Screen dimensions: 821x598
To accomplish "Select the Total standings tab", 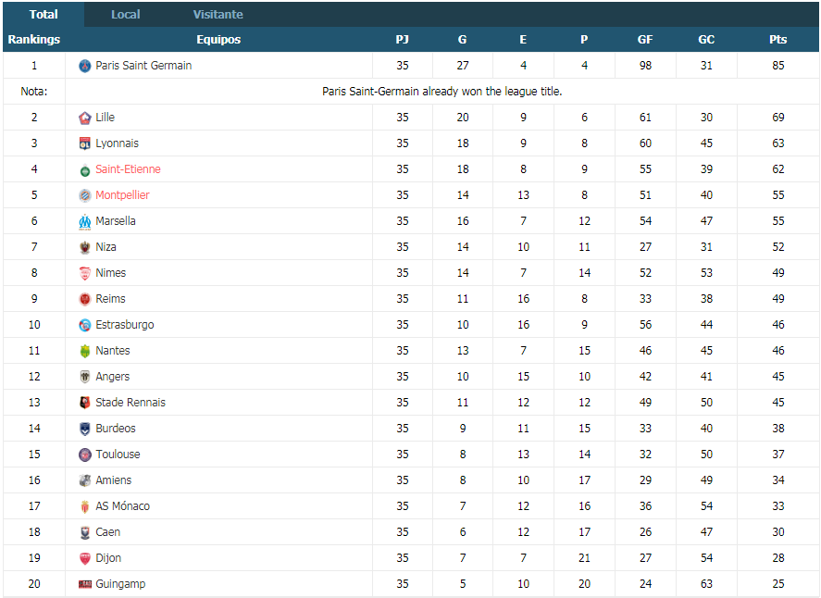I will pos(44,14).
